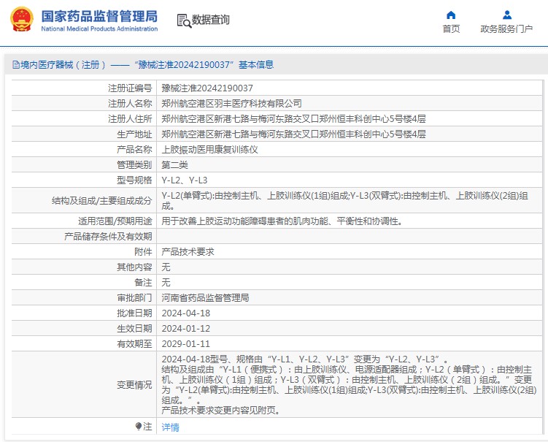Viewport: 548px width, 442px height.
Task: Click the government services portal person icon
Action: (x=506, y=15)
